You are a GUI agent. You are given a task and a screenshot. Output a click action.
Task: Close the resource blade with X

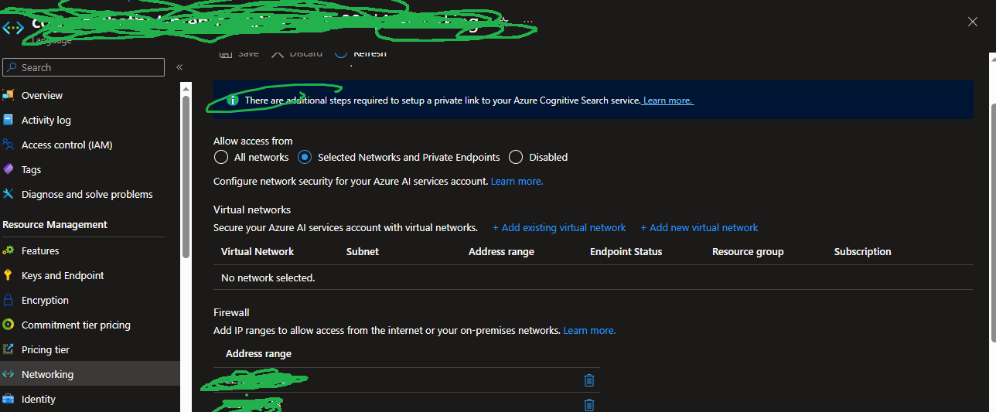[x=973, y=22]
